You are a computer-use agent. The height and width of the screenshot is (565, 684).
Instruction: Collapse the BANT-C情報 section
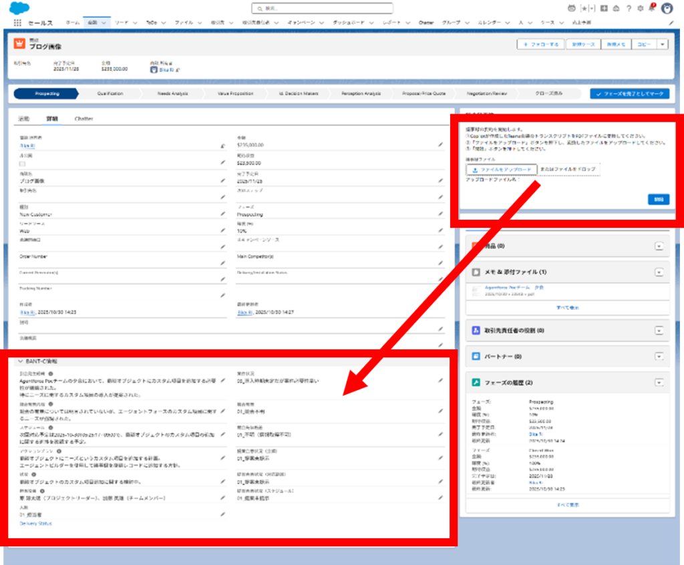pyautogui.click(x=20, y=361)
